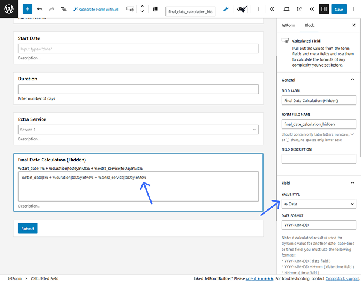Move block down with arrow
Viewport: 361px width, 282px height.
tap(142, 11)
